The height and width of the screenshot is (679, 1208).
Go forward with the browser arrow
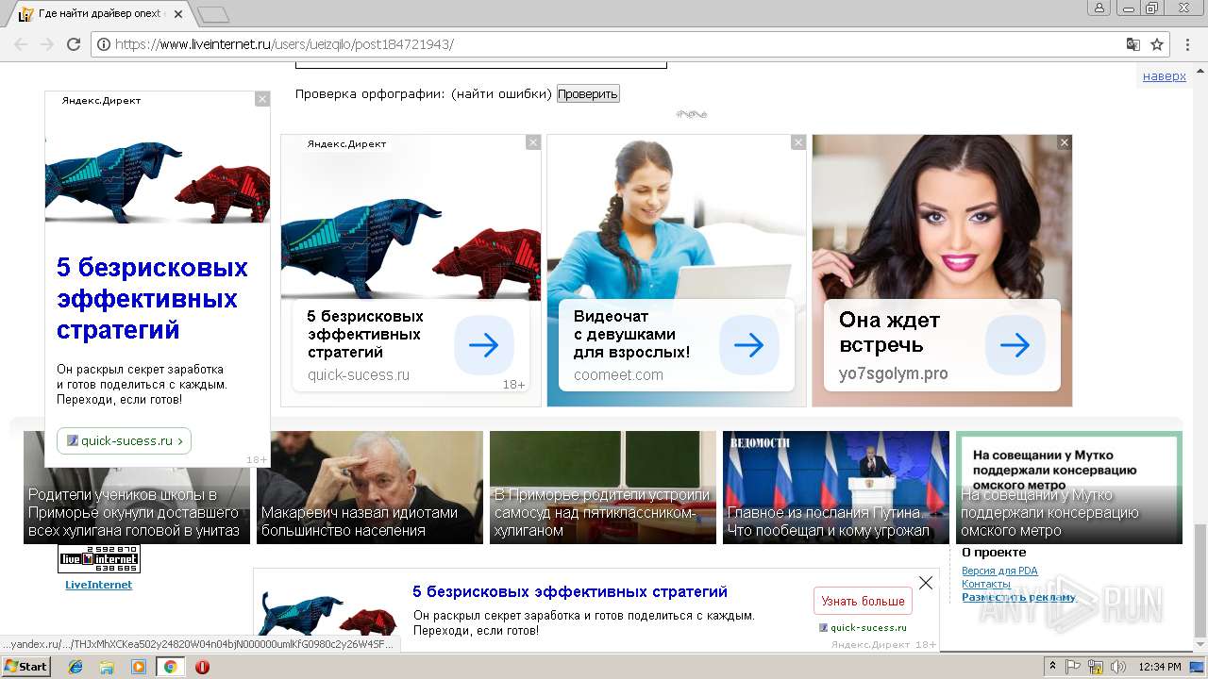47,44
